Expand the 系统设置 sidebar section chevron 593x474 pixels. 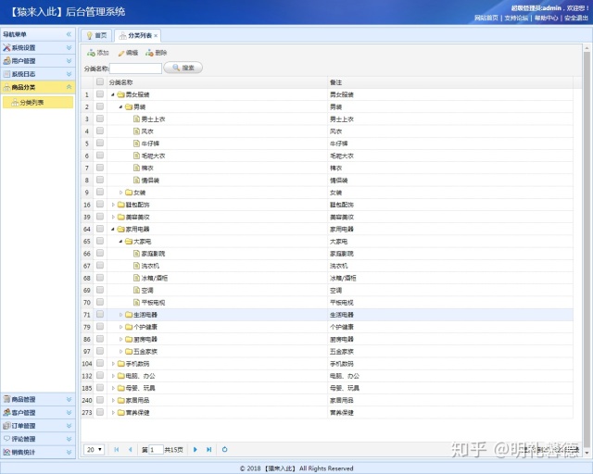(69, 47)
